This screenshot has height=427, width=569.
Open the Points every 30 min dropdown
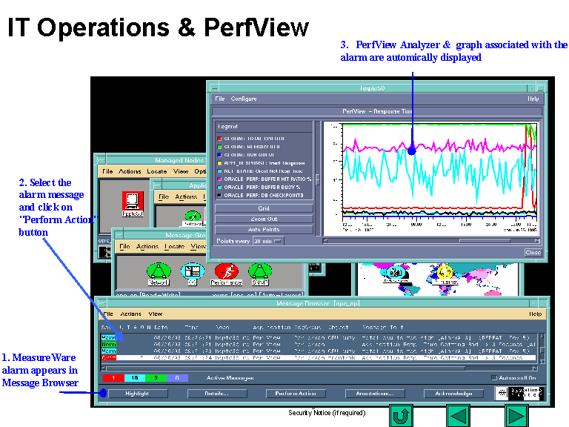point(267,241)
